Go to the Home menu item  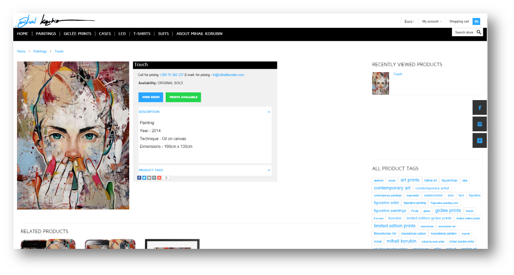[22, 34]
